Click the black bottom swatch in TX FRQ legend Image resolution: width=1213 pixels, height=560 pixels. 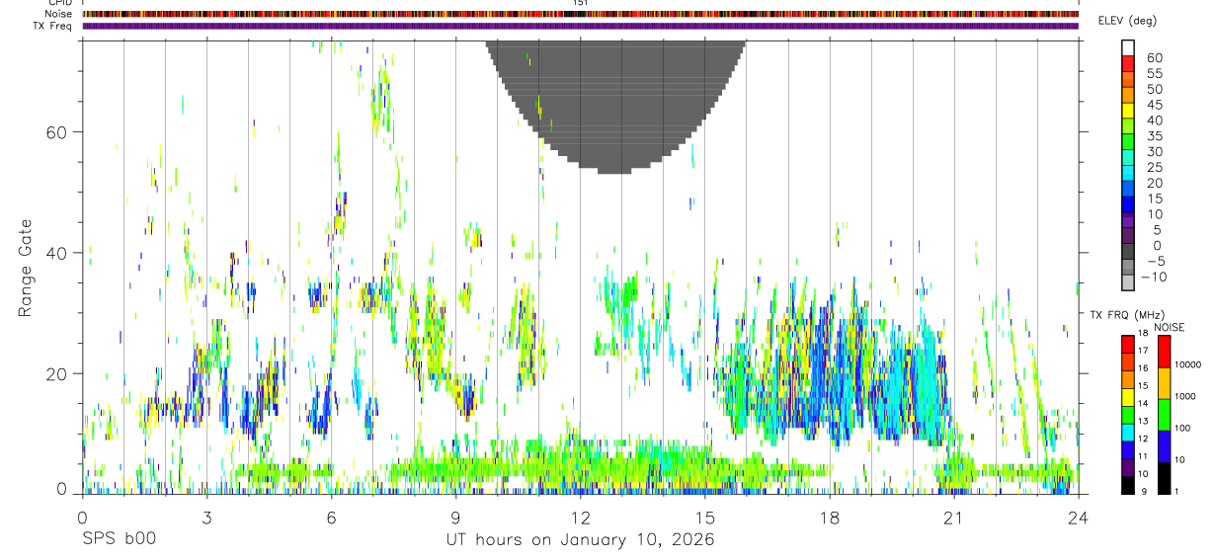coord(1128,485)
